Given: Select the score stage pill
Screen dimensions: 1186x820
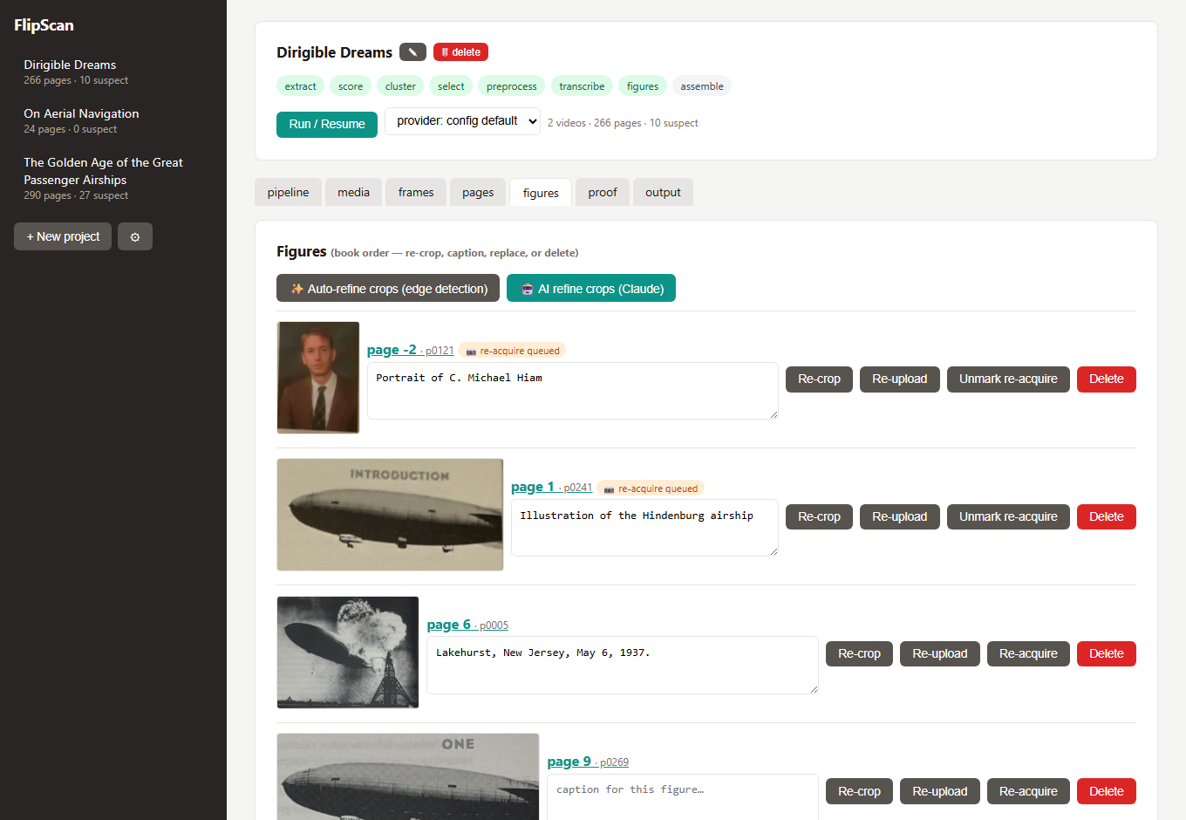Looking at the screenshot, I should pos(351,86).
